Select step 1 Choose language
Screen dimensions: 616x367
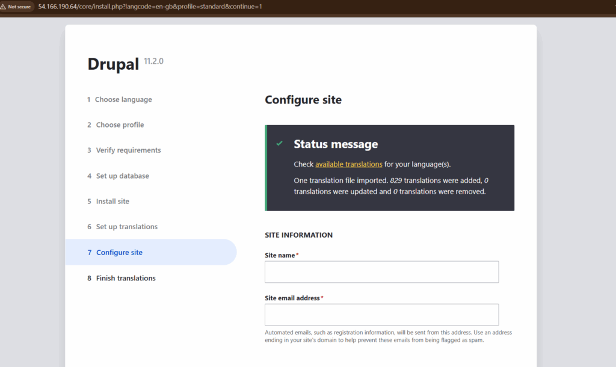(x=120, y=99)
